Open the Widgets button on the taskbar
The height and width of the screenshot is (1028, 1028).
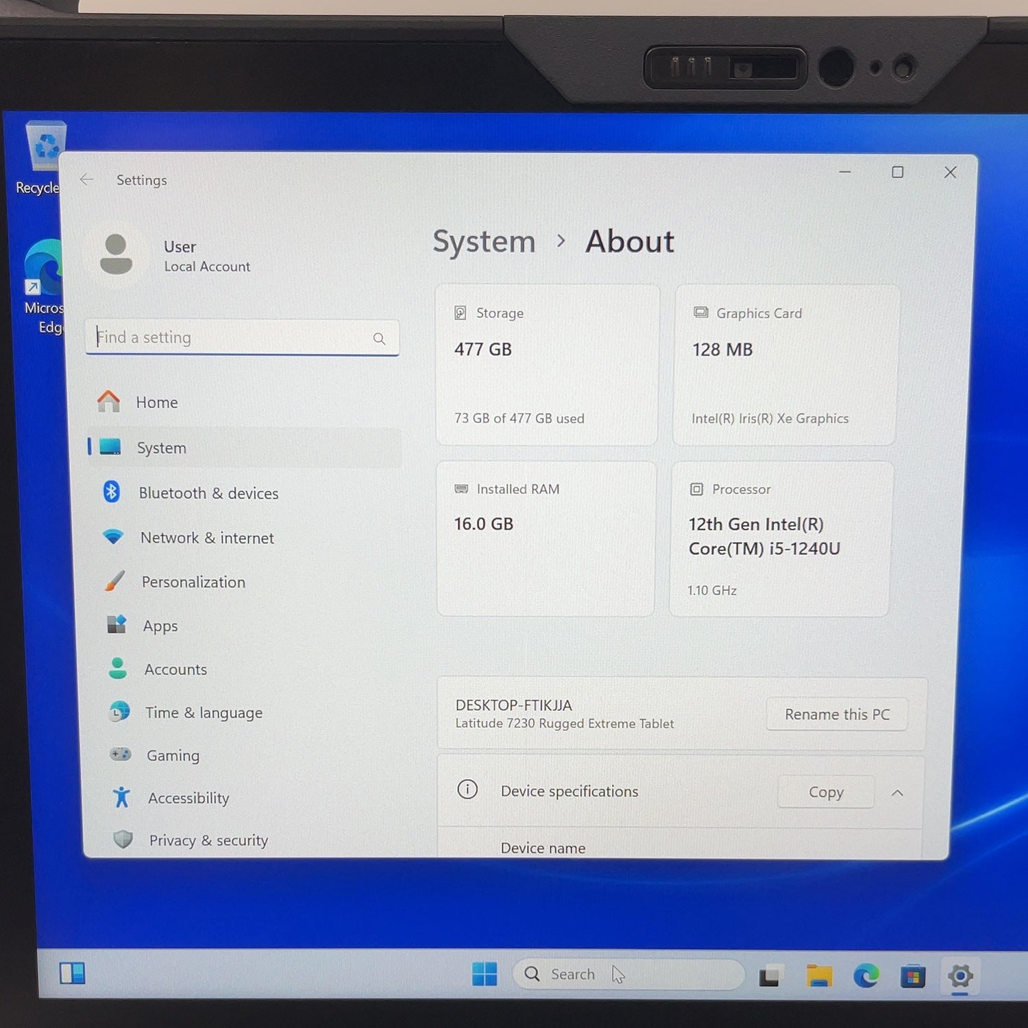point(72,973)
